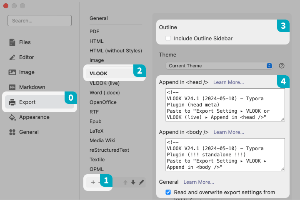The image size is (300, 200).
Task: Select Epub export format
Action: point(95,121)
